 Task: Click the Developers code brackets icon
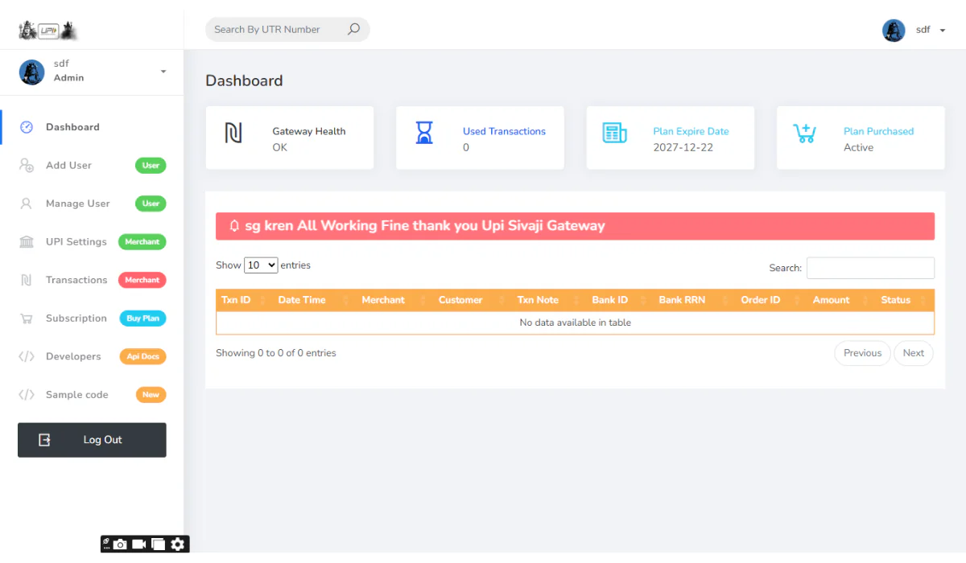27,356
